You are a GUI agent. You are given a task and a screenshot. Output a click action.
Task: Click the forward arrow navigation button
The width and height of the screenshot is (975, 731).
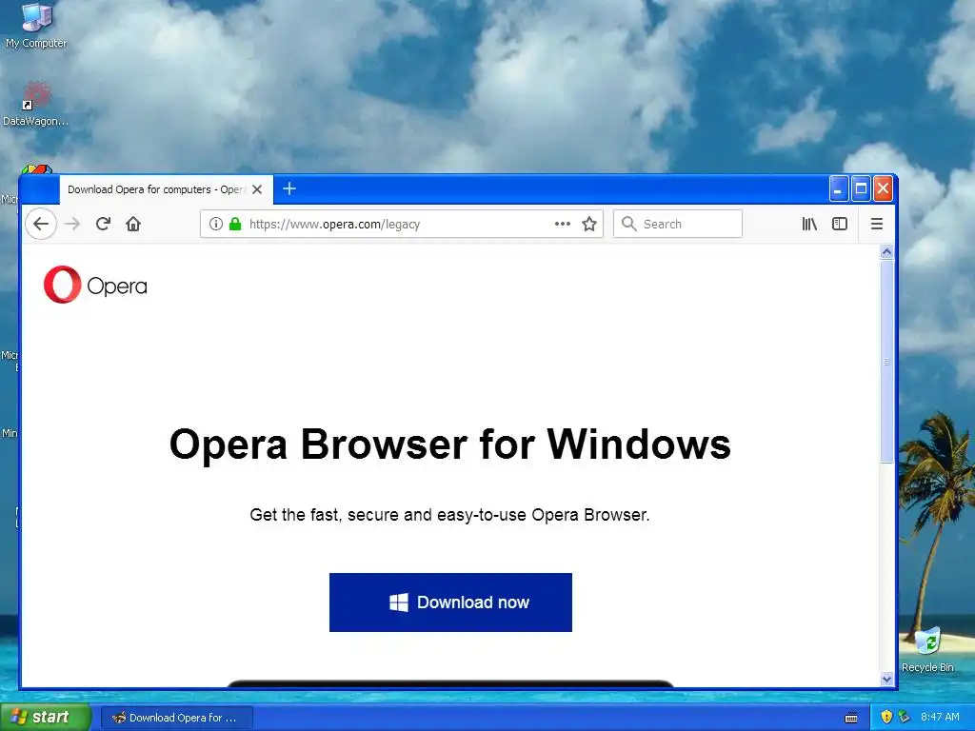(x=72, y=224)
